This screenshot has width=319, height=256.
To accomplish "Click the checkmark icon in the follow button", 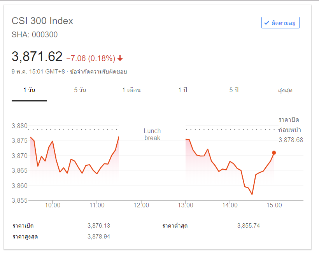I will tap(266, 23).
